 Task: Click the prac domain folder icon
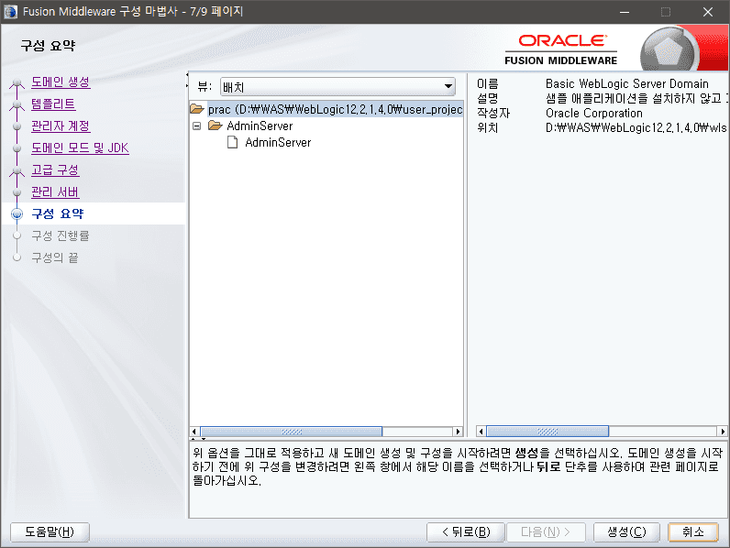(x=197, y=109)
